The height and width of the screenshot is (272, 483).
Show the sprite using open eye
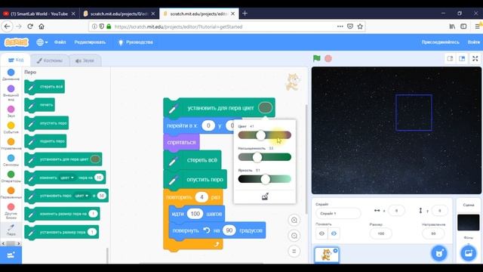tap(321, 233)
